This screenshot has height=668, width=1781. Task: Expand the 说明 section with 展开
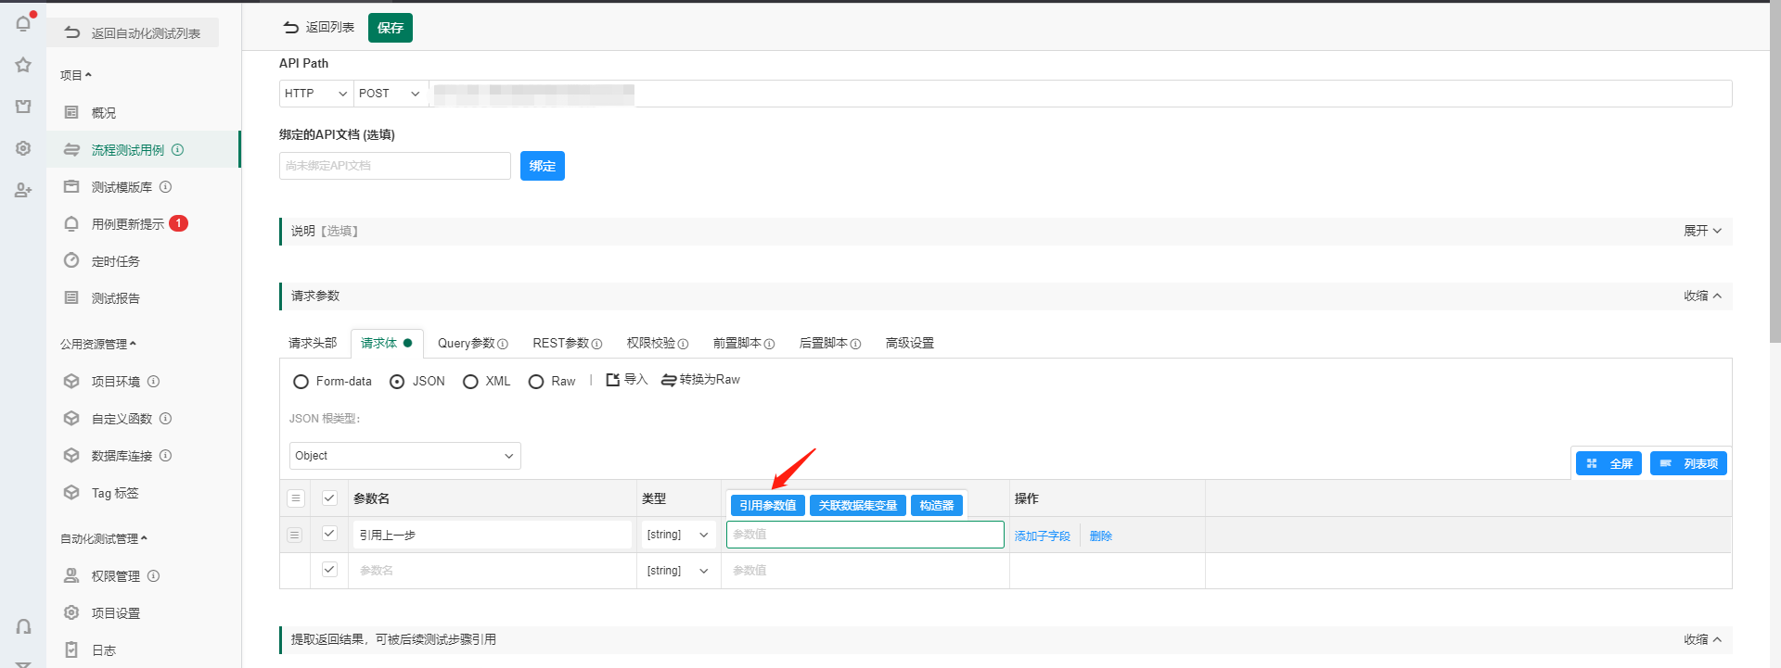[x=1702, y=231]
